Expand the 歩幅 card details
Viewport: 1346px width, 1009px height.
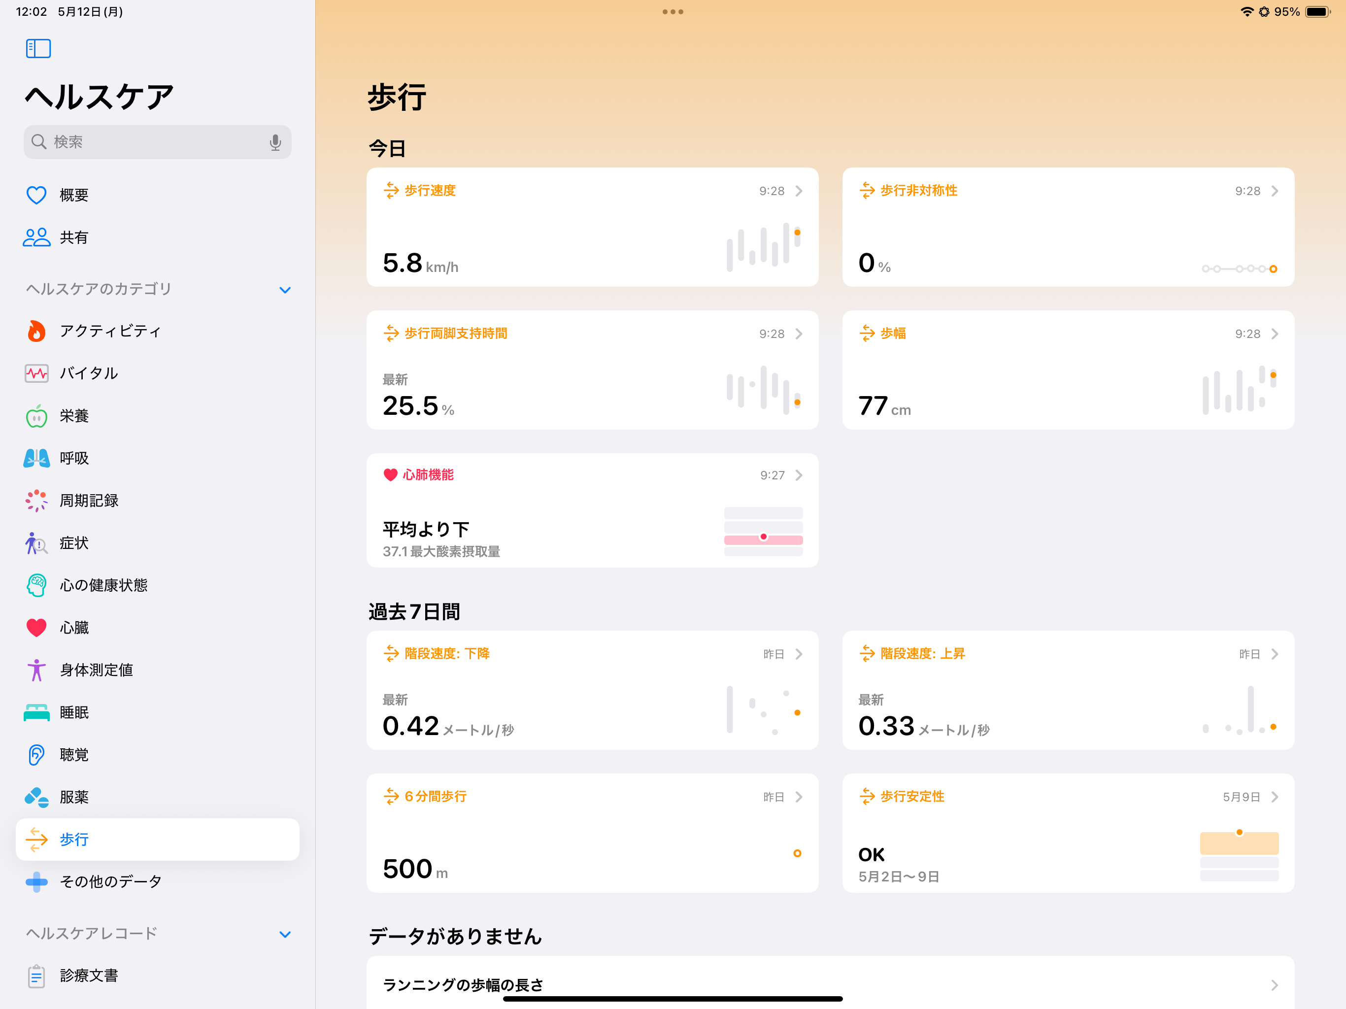[1275, 333]
